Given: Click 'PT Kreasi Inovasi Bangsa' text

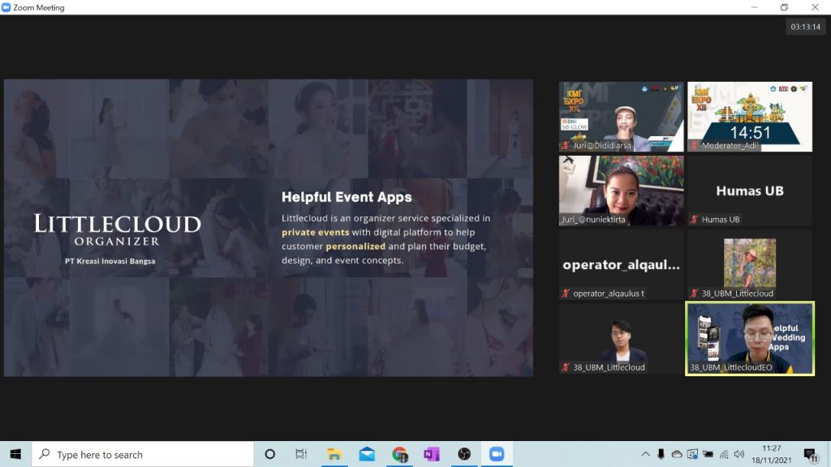Looking at the screenshot, I should pos(110,261).
